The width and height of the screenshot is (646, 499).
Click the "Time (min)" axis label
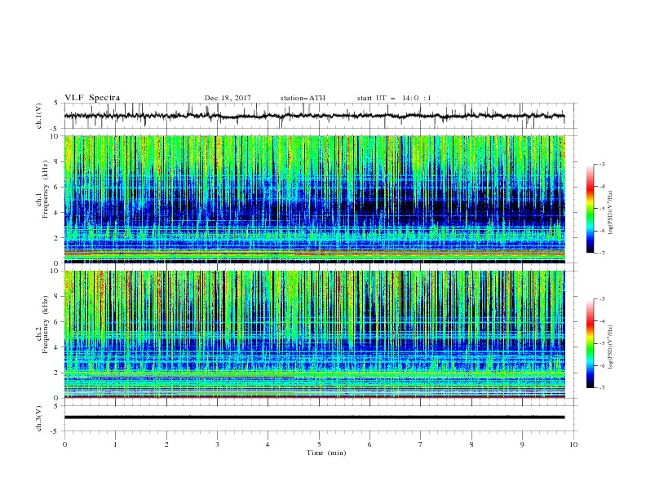(x=326, y=453)
